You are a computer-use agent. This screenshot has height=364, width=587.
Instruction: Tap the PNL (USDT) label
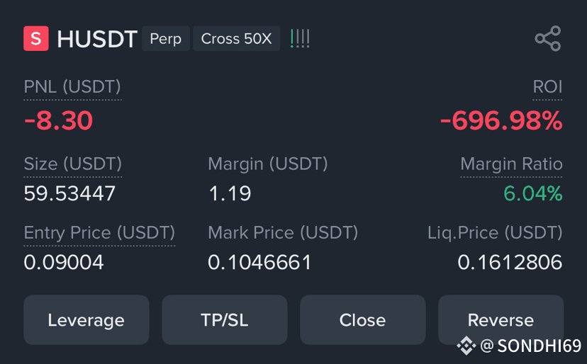(72, 87)
